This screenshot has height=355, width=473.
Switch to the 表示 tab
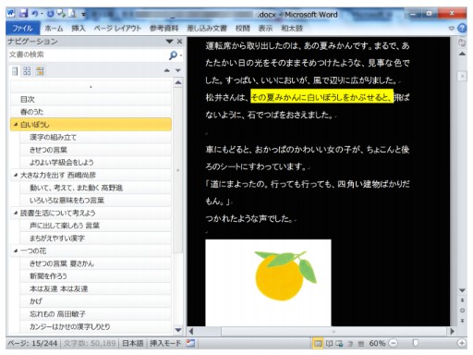[x=265, y=29]
